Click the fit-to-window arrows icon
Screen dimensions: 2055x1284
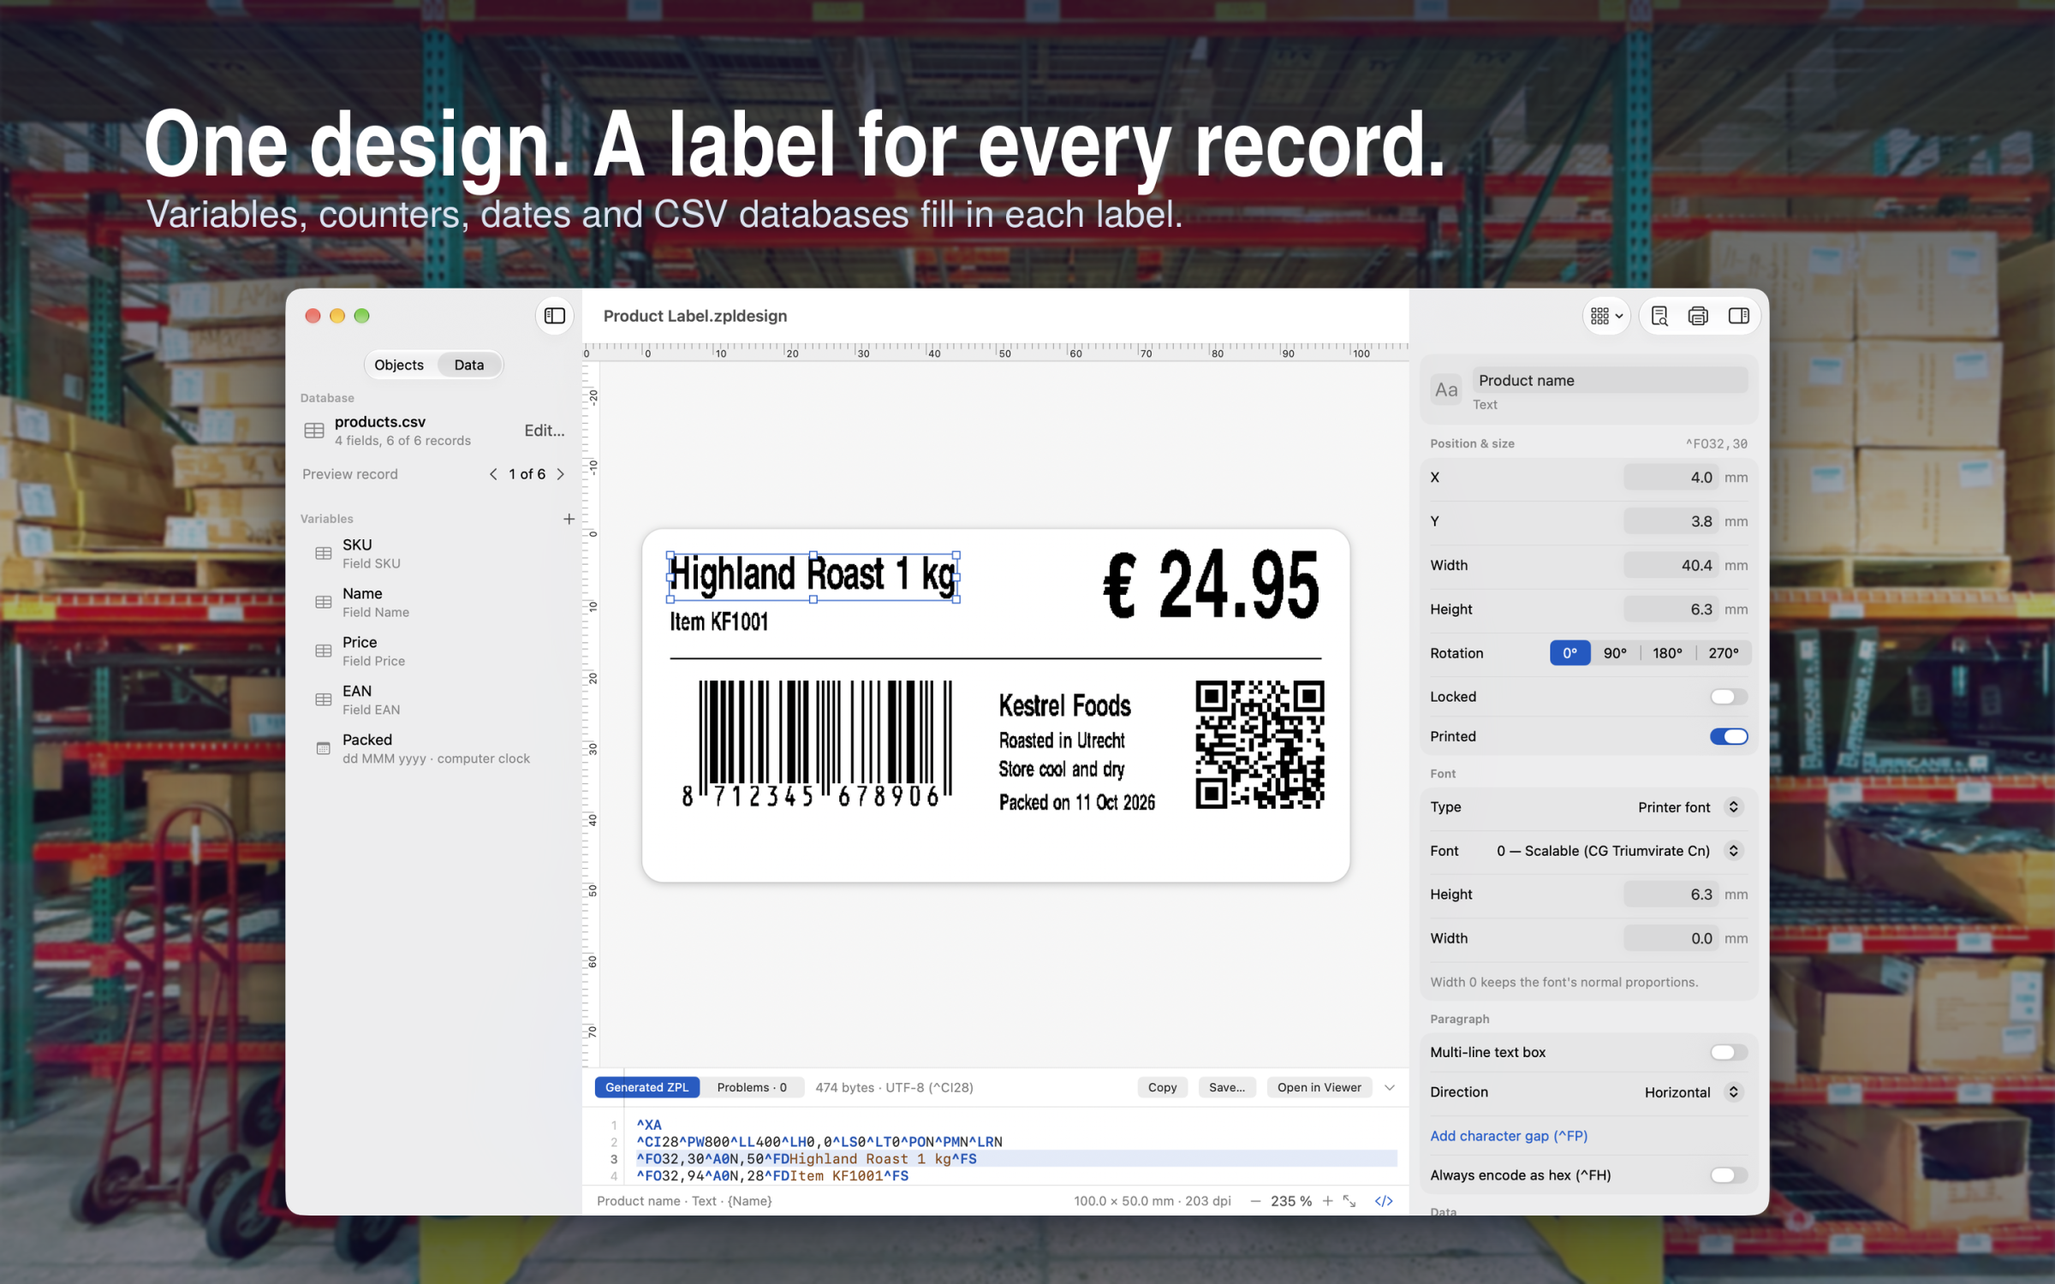(1350, 1201)
